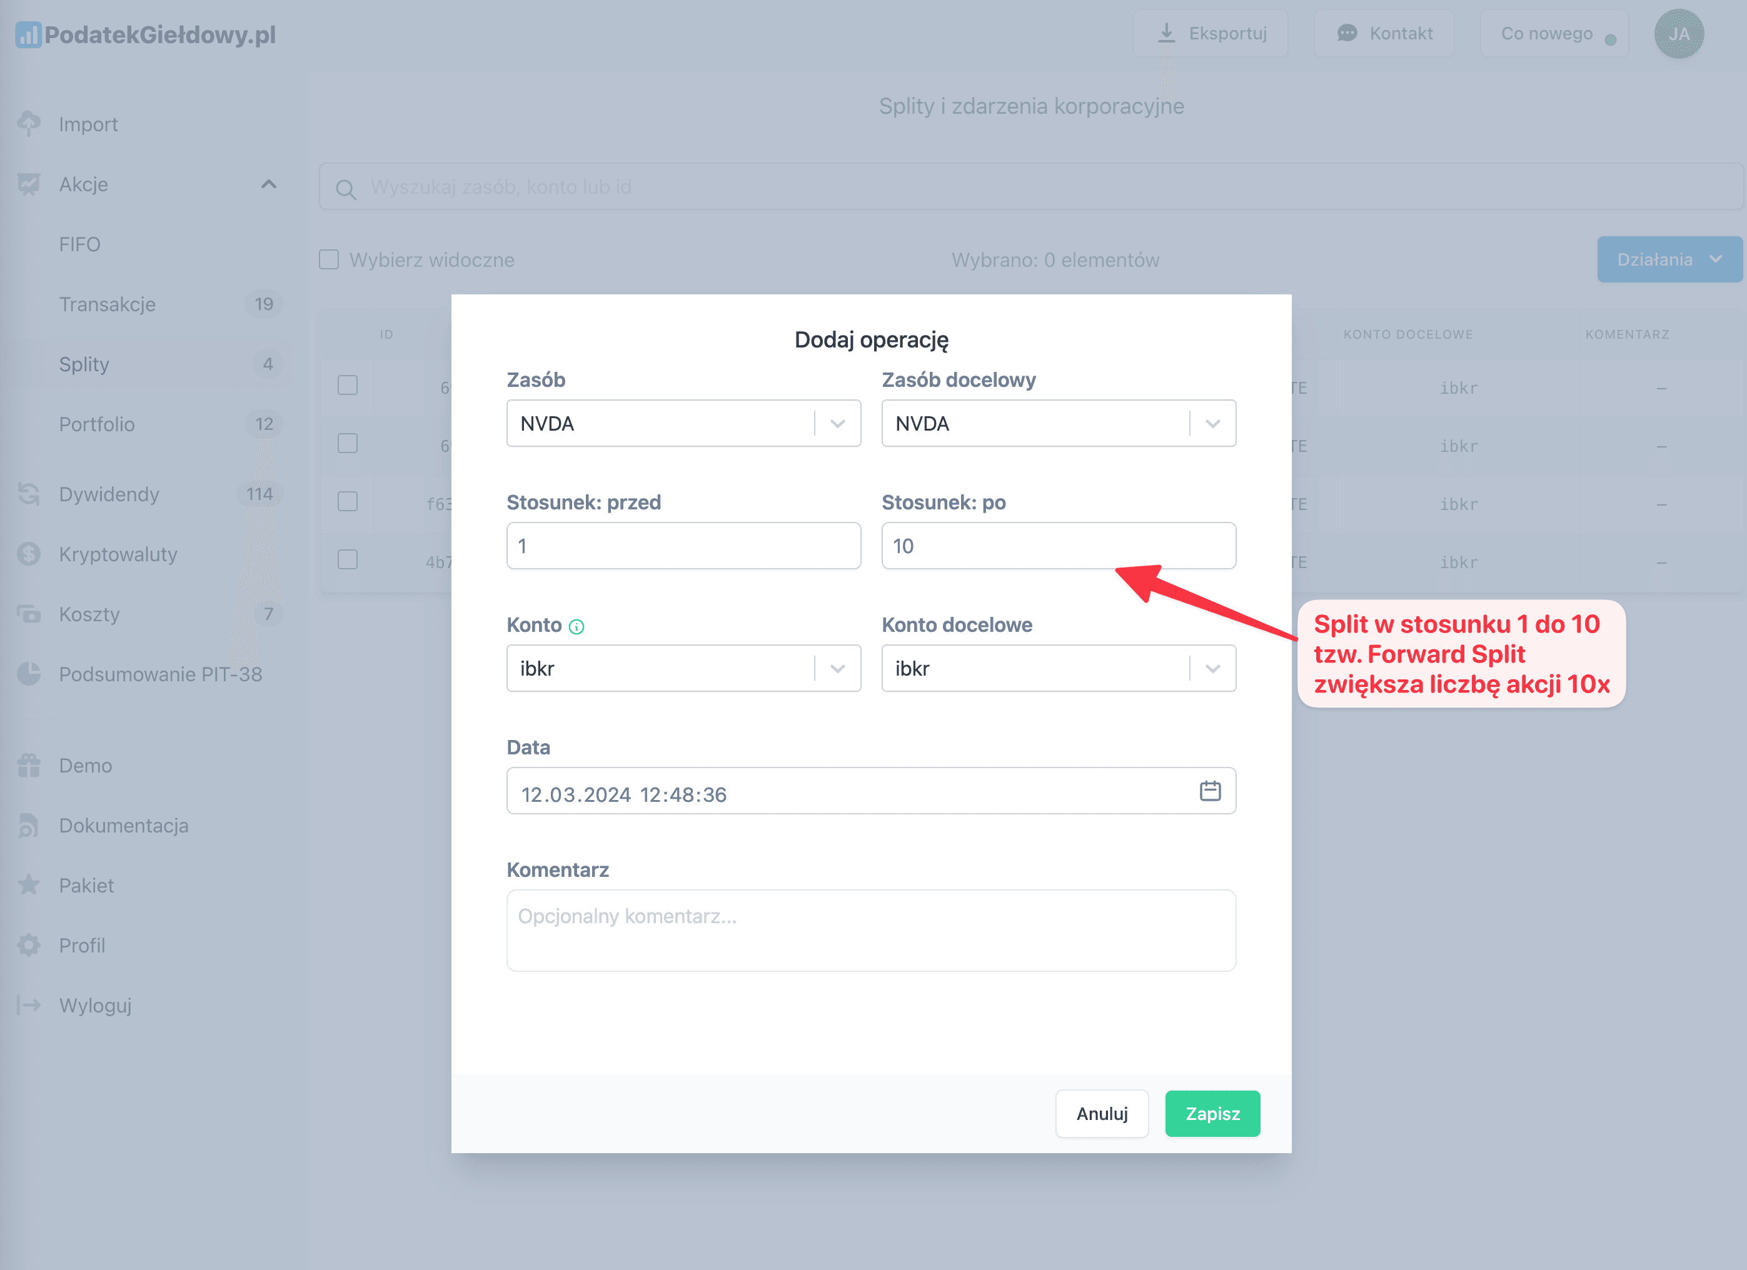Click the Stosunek: po input field
Image resolution: width=1747 pixels, height=1270 pixels.
coord(1059,546)
